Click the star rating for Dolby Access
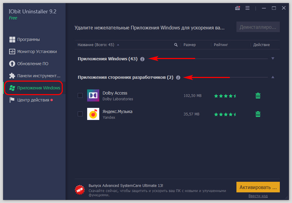292x203 pixels. click(x=225, y=96)
